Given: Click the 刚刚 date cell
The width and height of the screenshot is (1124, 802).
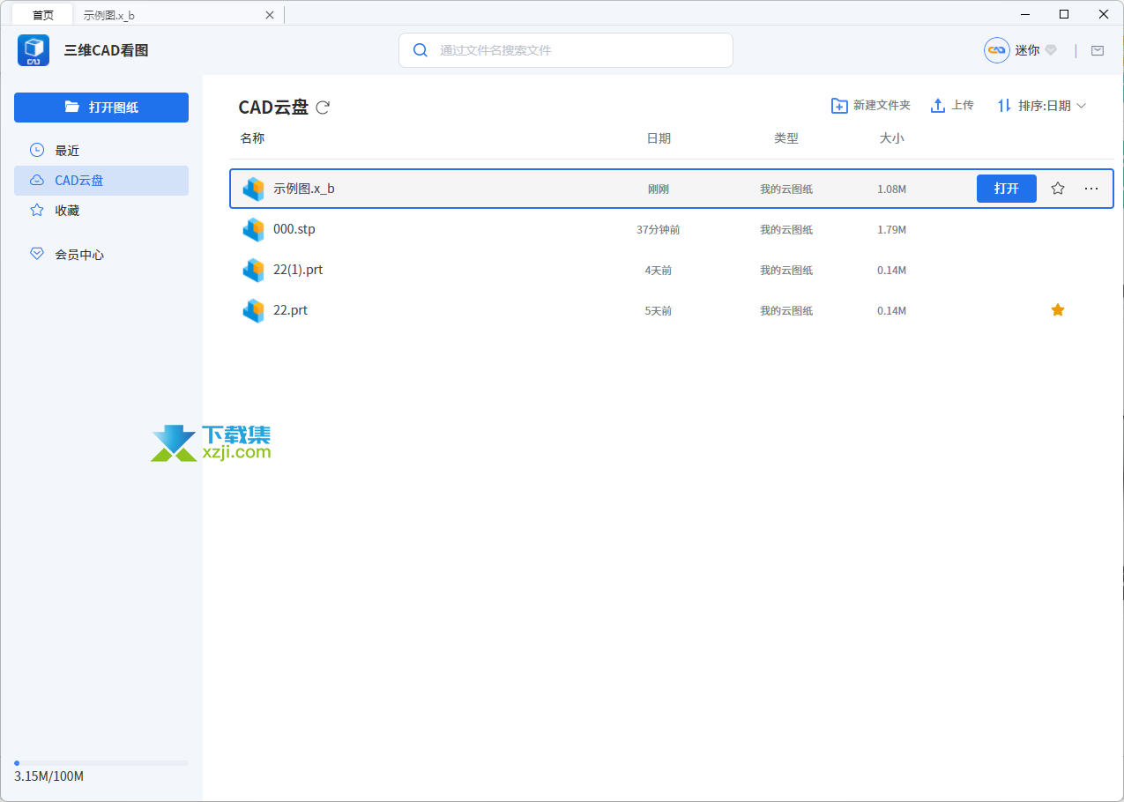Looking at the screenshot, I should [x=658, y=189].
